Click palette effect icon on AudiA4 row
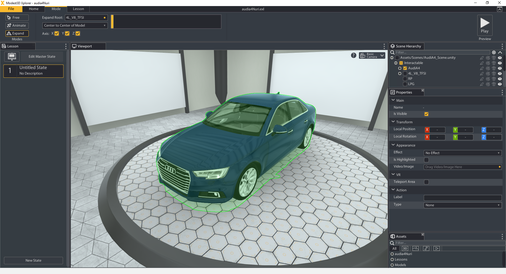 pyautogui.click(x=488, y=68)
